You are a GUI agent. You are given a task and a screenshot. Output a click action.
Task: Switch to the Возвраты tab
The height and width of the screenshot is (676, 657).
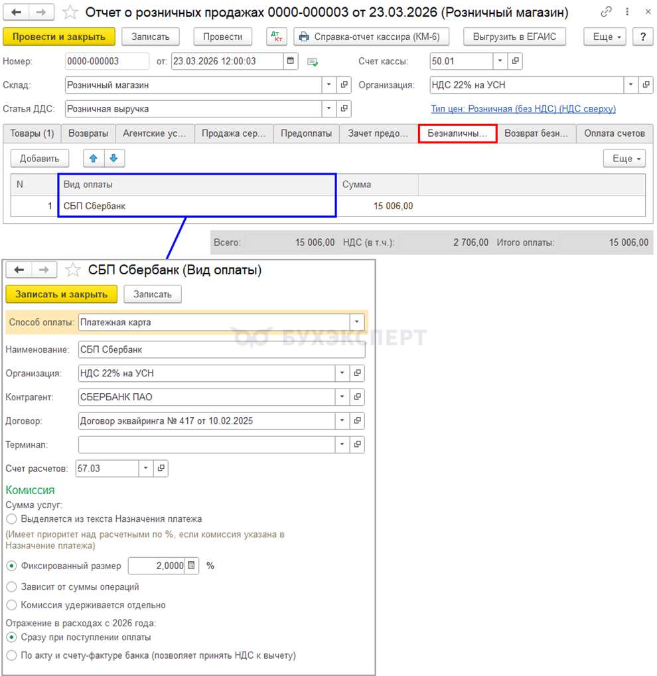(88, 133)
